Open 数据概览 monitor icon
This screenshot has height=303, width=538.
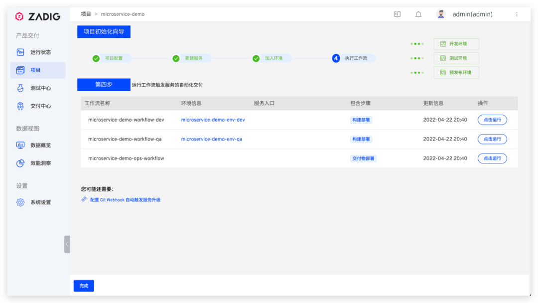pyautogui.click(x=20, y=145)
